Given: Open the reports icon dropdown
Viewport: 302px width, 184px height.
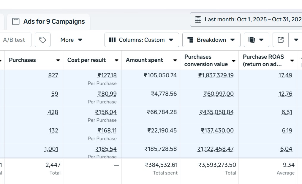Looking at the screenshot, I should (x=256, y=40).
